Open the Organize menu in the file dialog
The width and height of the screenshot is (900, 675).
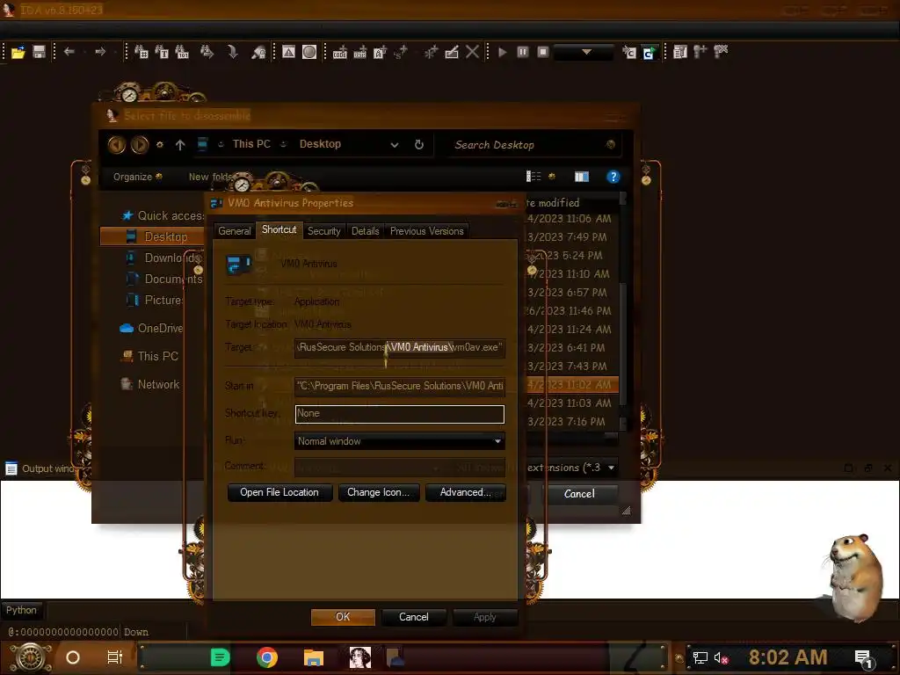[x=137, y=177]
